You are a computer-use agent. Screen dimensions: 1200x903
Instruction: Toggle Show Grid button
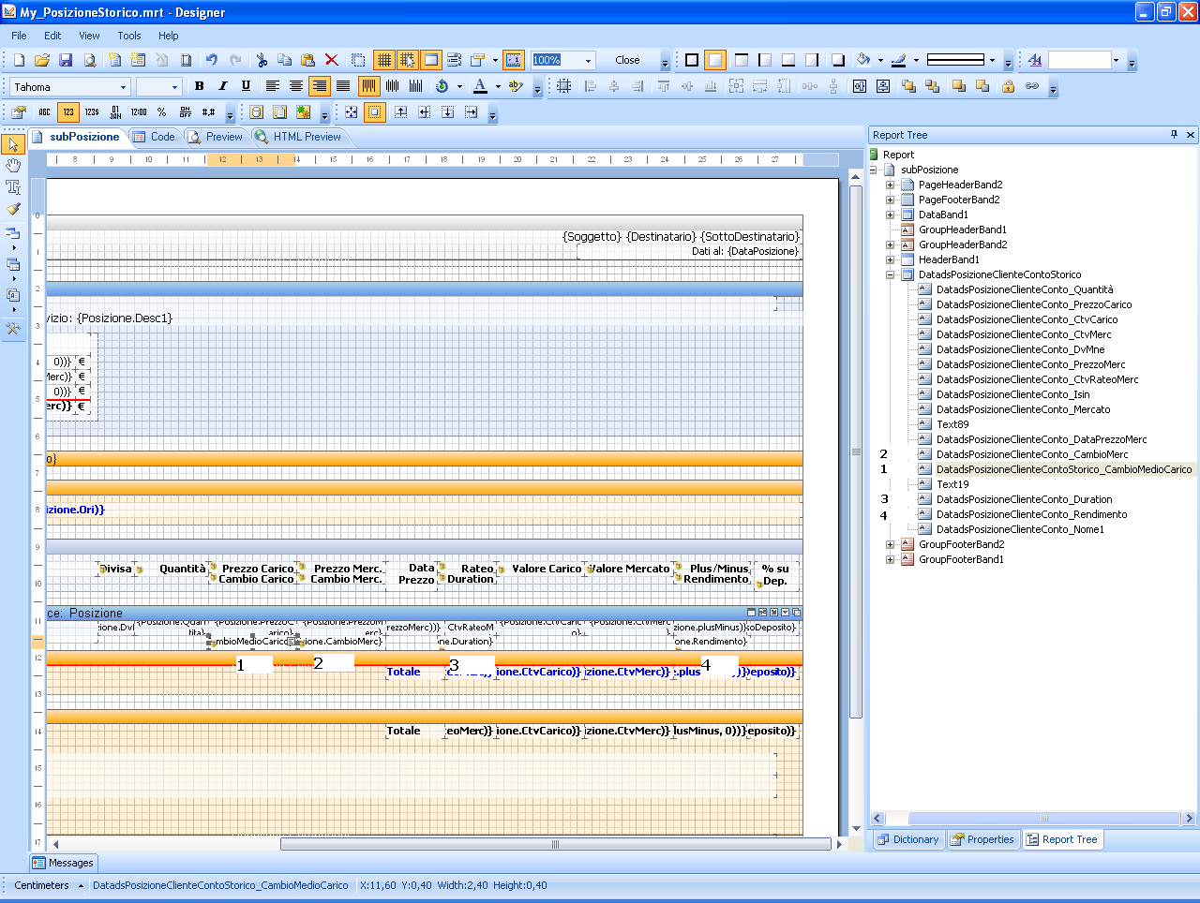(x=384, y=60)
